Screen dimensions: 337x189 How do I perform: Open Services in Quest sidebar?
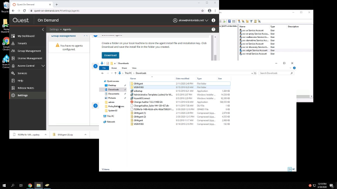click(22, 73)
